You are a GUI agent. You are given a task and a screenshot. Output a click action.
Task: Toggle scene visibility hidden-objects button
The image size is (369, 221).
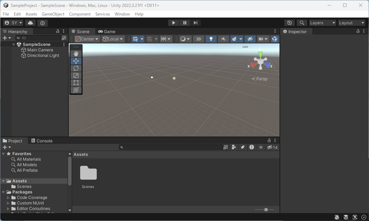(x=250, y=39)
